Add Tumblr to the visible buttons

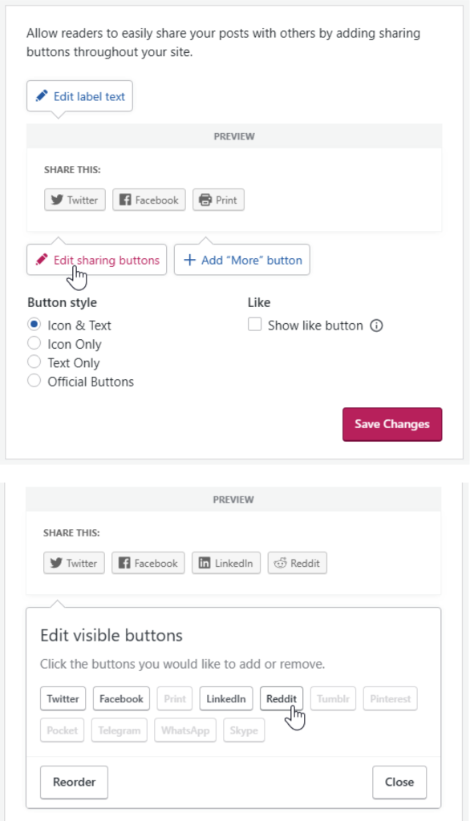tap(333, 699)
